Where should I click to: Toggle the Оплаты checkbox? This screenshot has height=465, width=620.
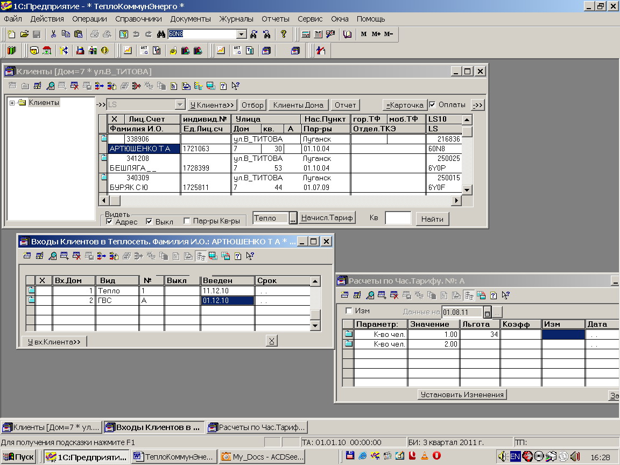[433, 104]
